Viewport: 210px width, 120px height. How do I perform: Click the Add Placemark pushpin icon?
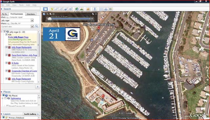click(x=52, y=9)
